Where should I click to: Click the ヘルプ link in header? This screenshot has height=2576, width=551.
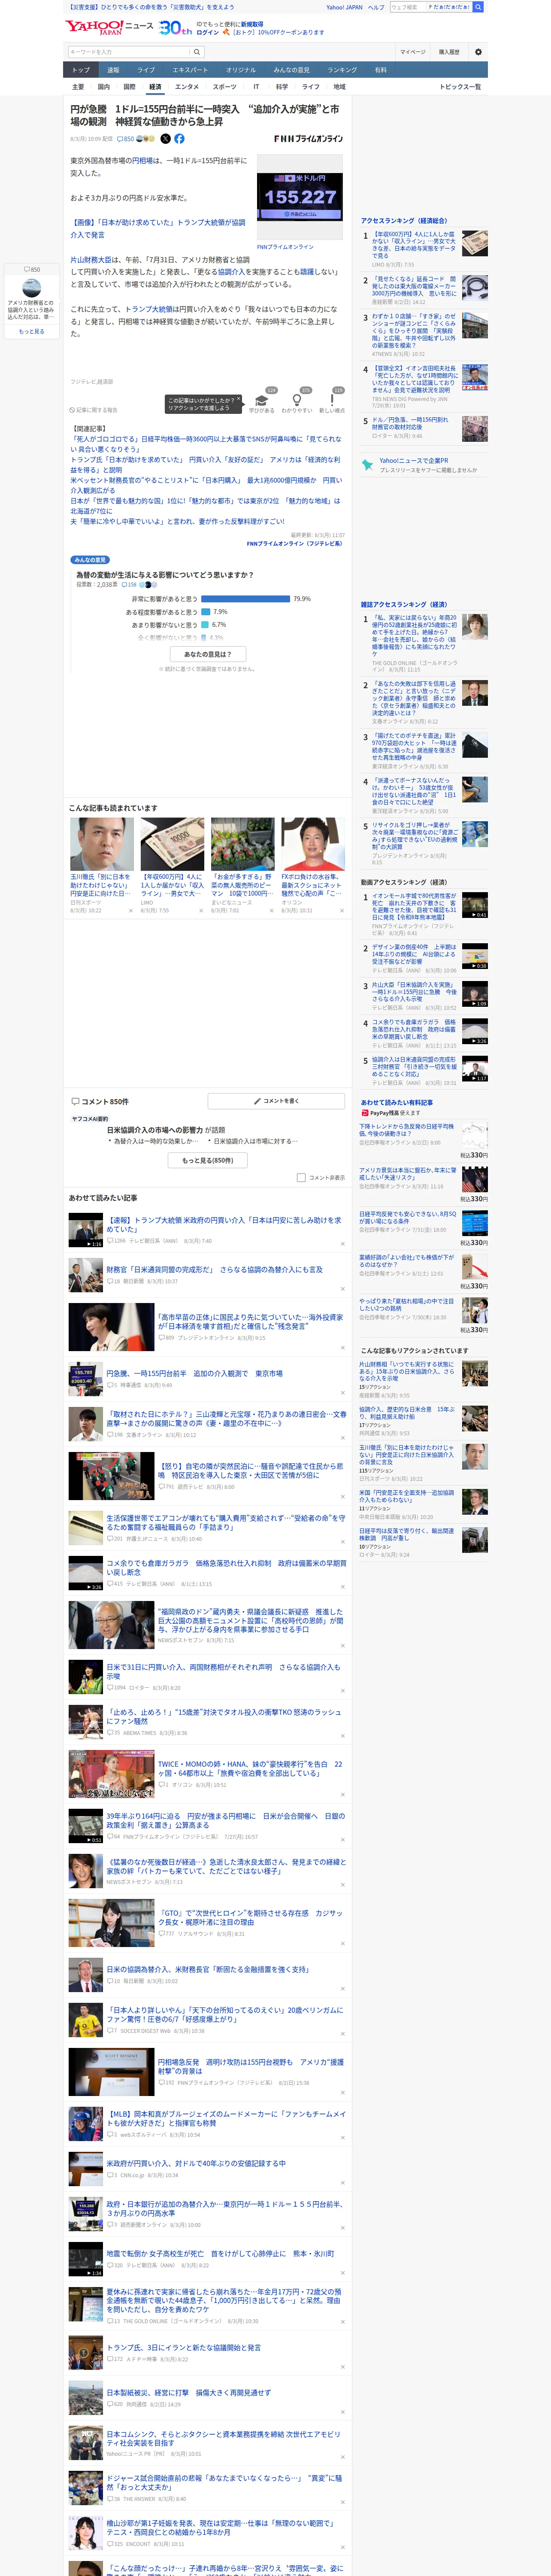(375, 7)
